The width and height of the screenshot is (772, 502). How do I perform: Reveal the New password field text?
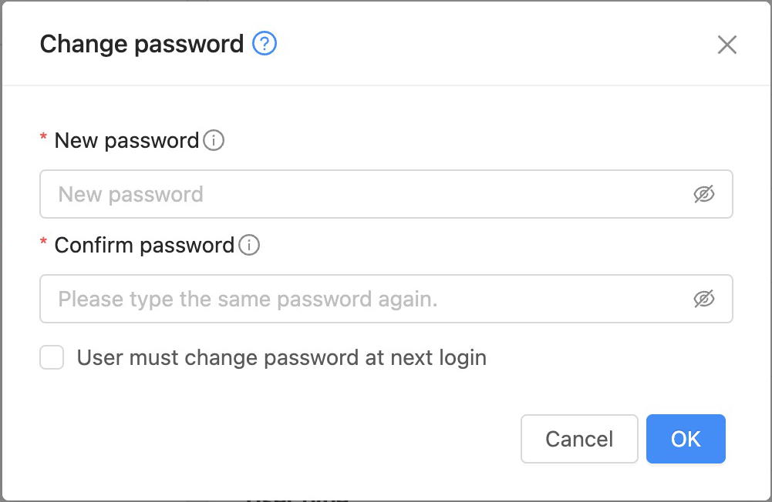pos(703,195)
